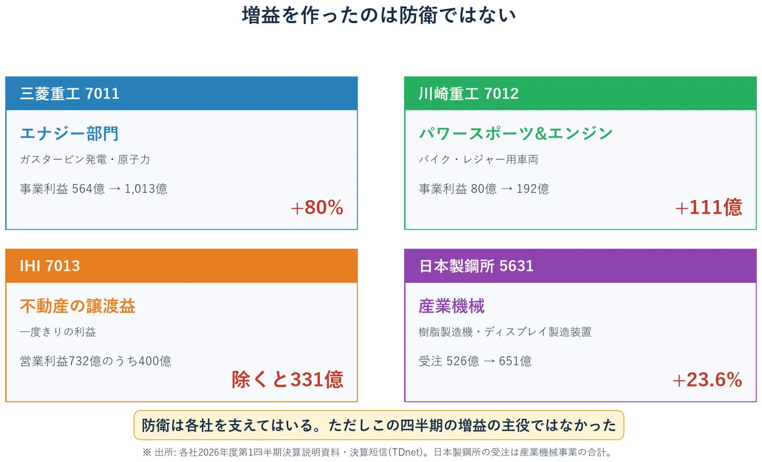Click the +111億 red figure
Viewport: 762px width, 462px height.
tap(708, 208)
